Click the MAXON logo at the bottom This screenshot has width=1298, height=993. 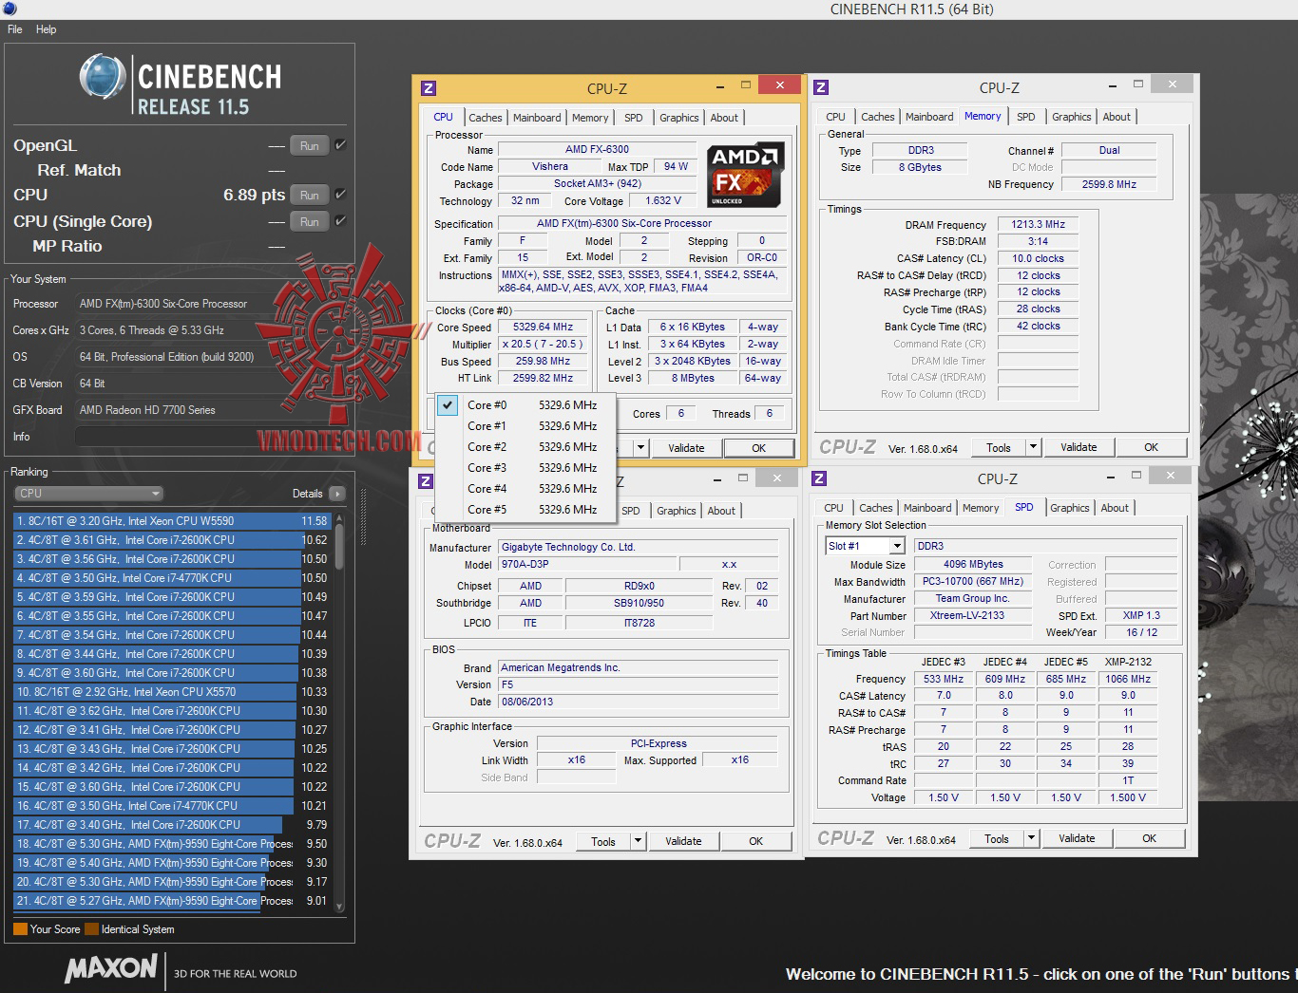[x=110, y=969]
